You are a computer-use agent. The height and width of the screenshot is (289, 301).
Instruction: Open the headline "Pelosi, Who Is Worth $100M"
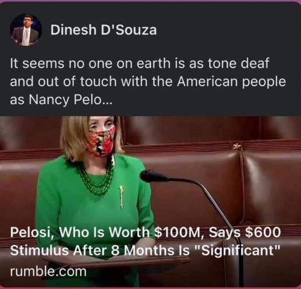(144, 233)
